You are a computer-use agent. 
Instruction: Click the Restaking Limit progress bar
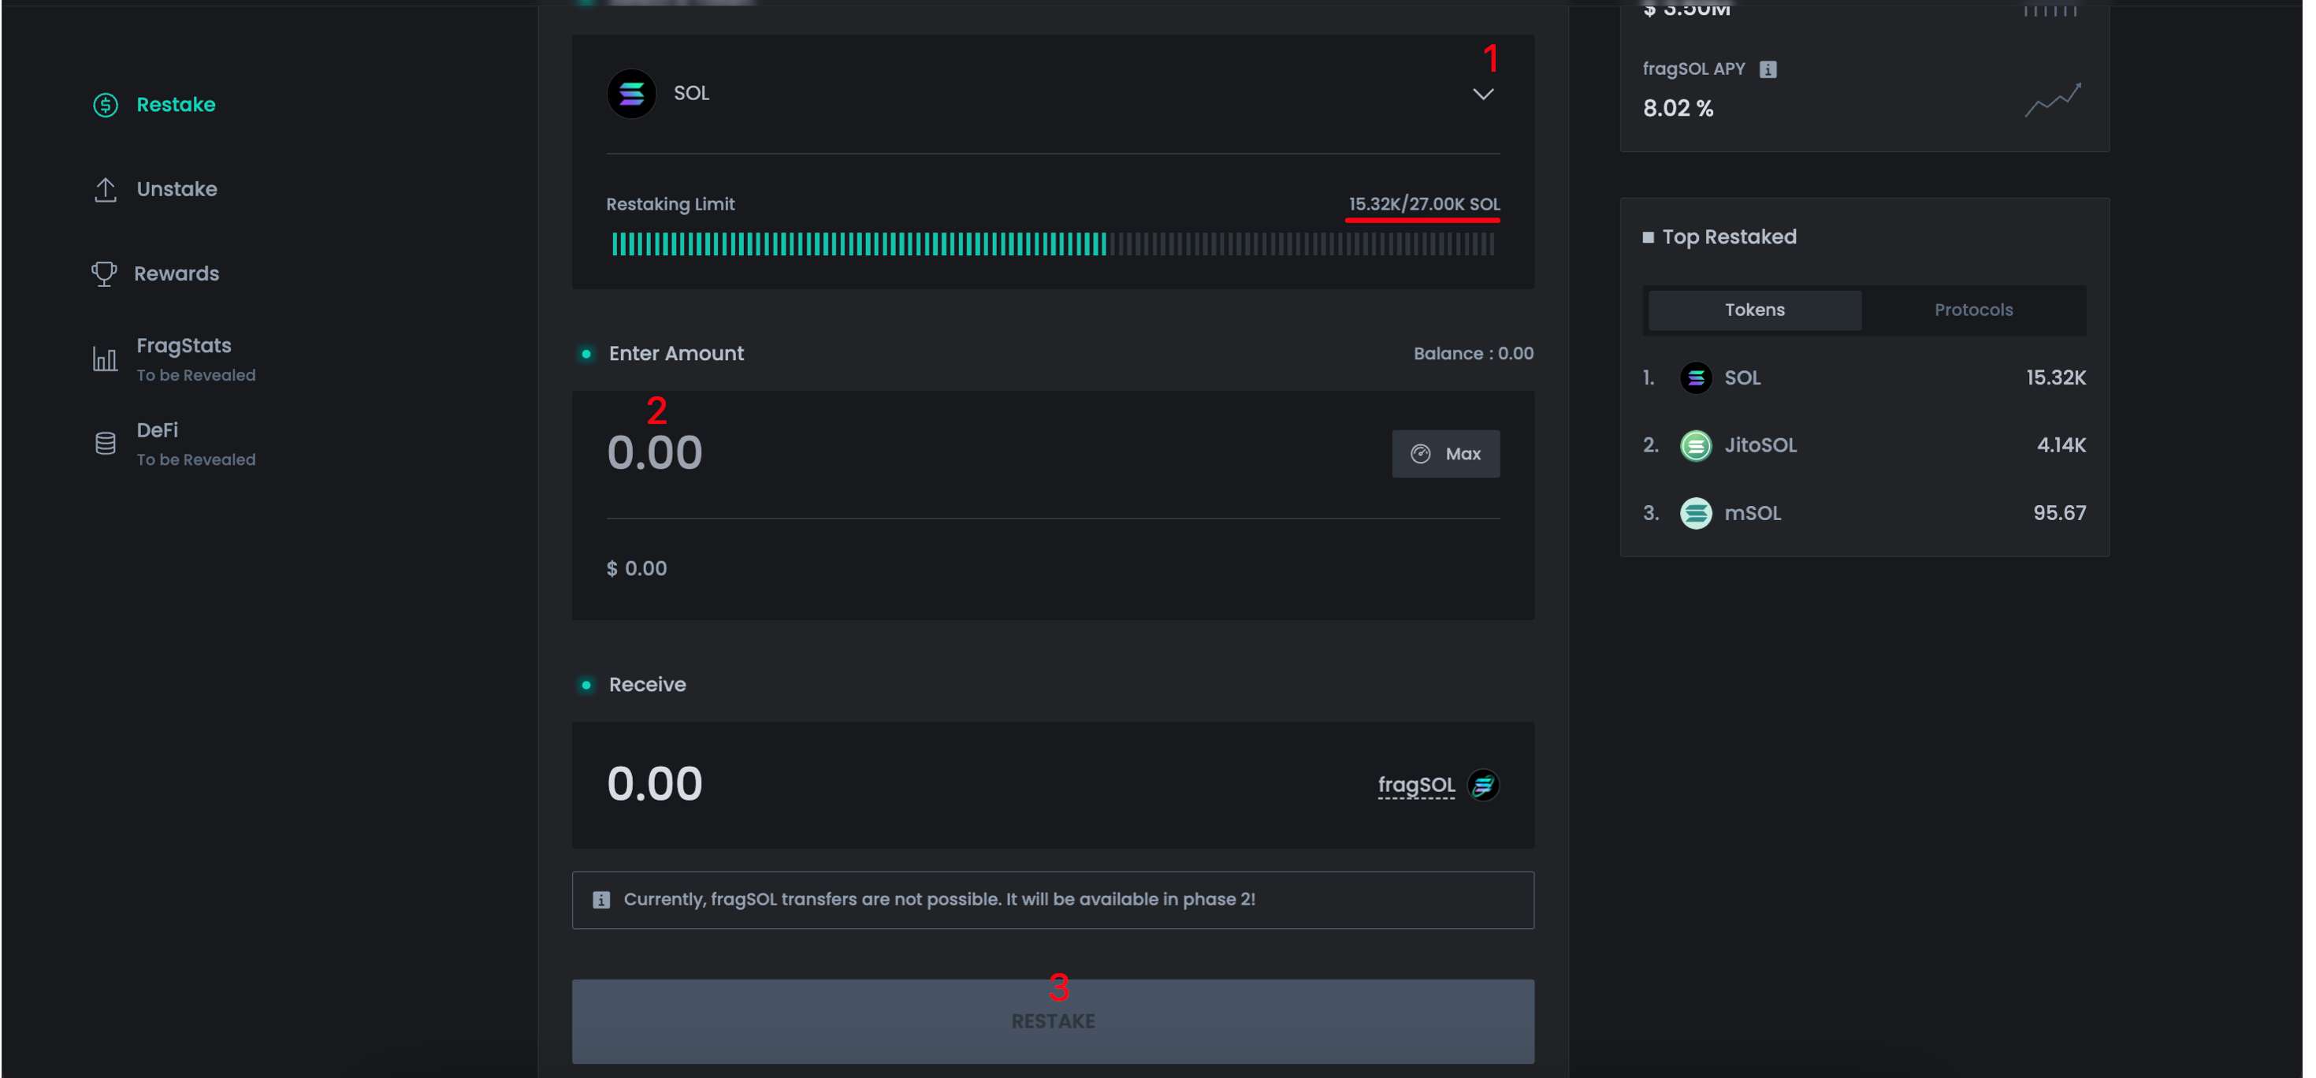pos(1052,243)
